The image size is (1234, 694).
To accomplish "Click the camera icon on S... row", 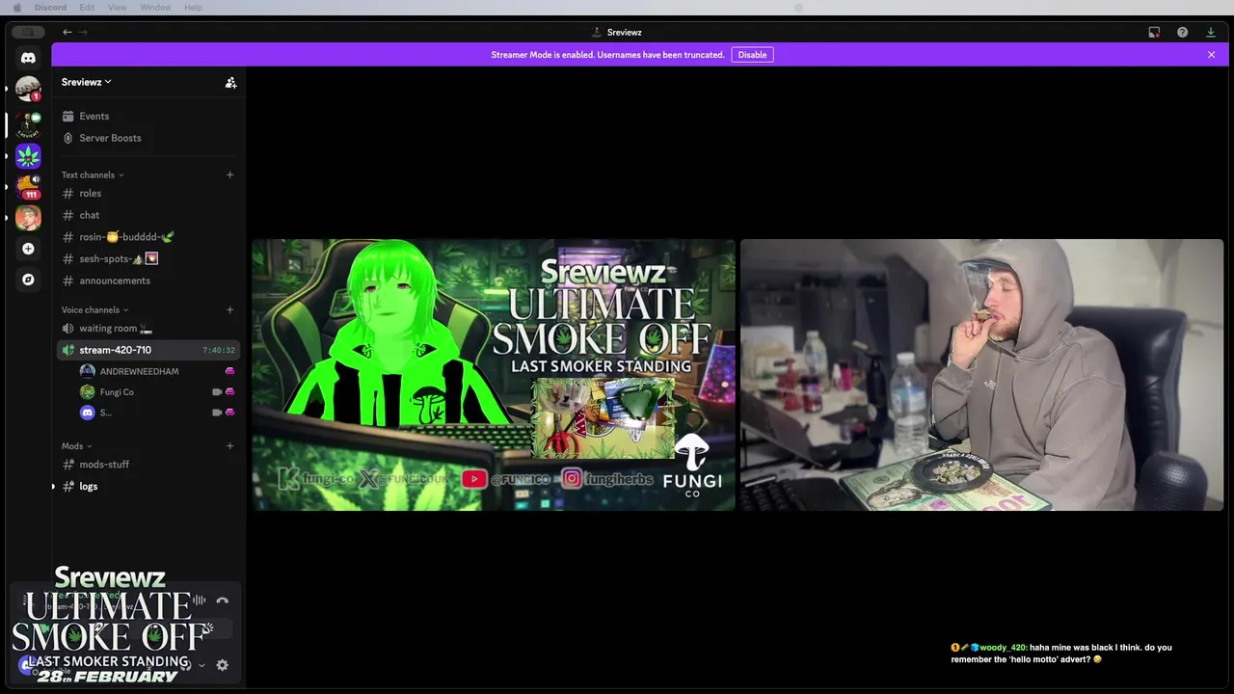I will [217, 413].
